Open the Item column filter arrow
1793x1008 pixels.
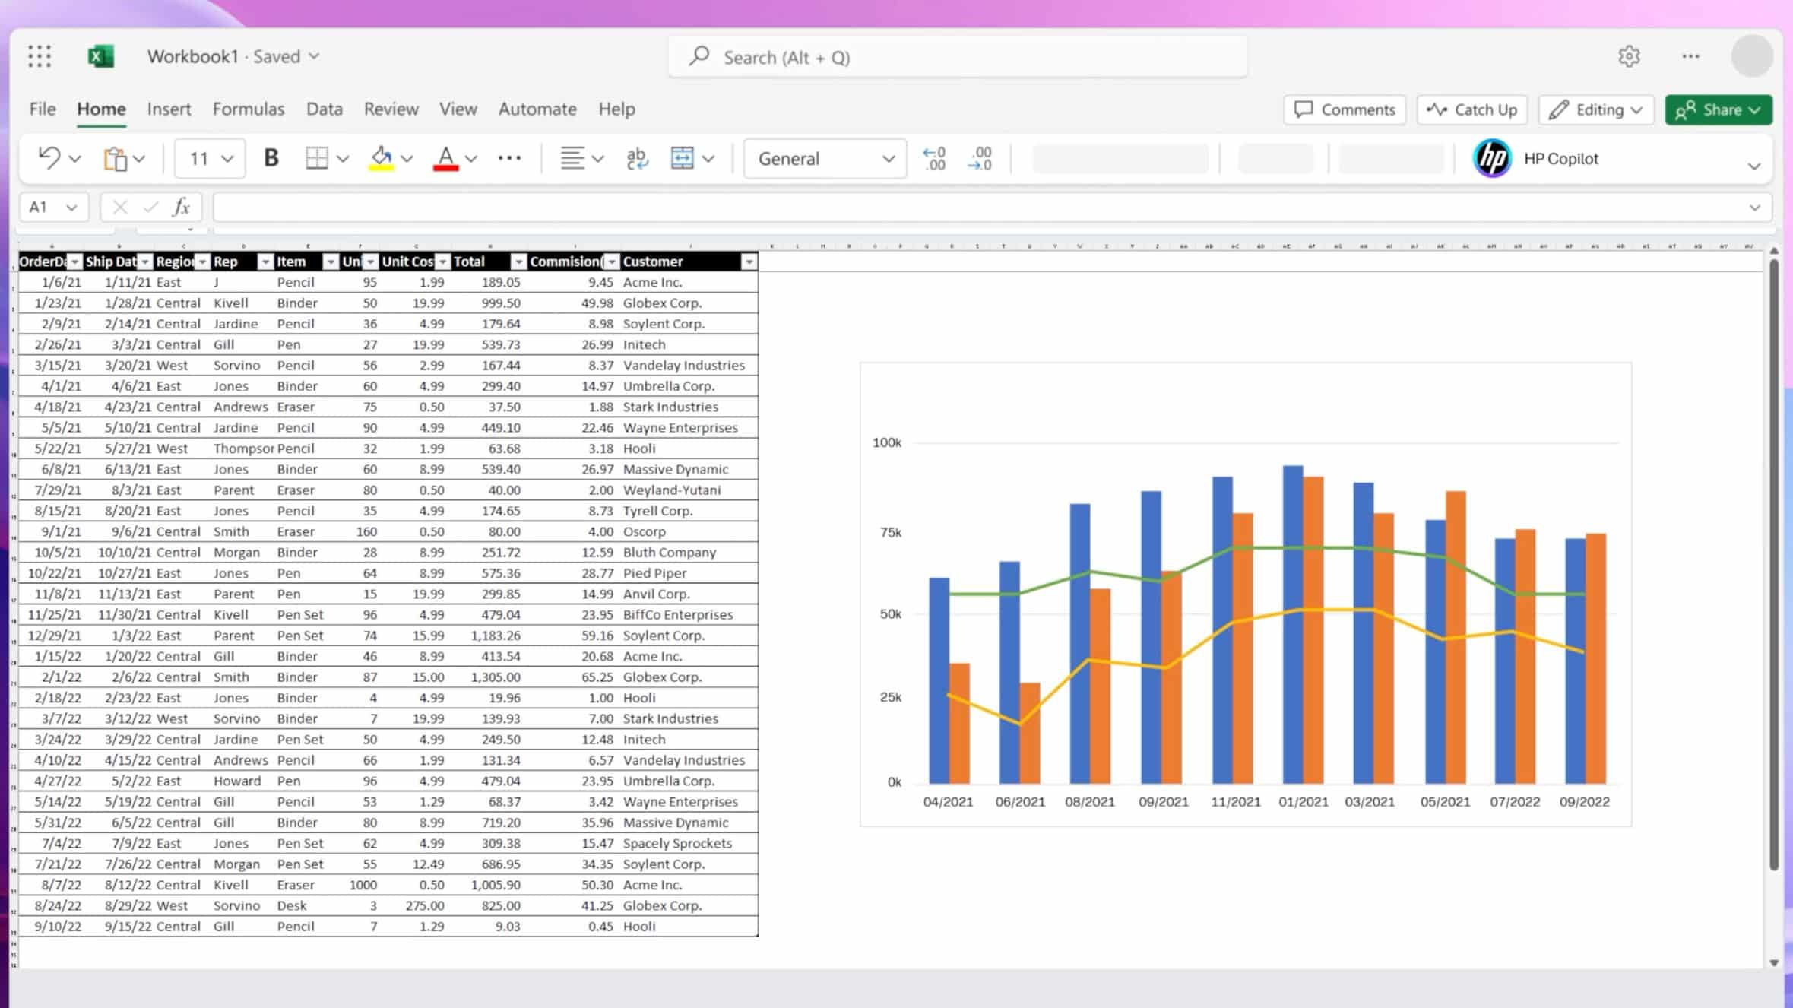(x=330, y=262)
